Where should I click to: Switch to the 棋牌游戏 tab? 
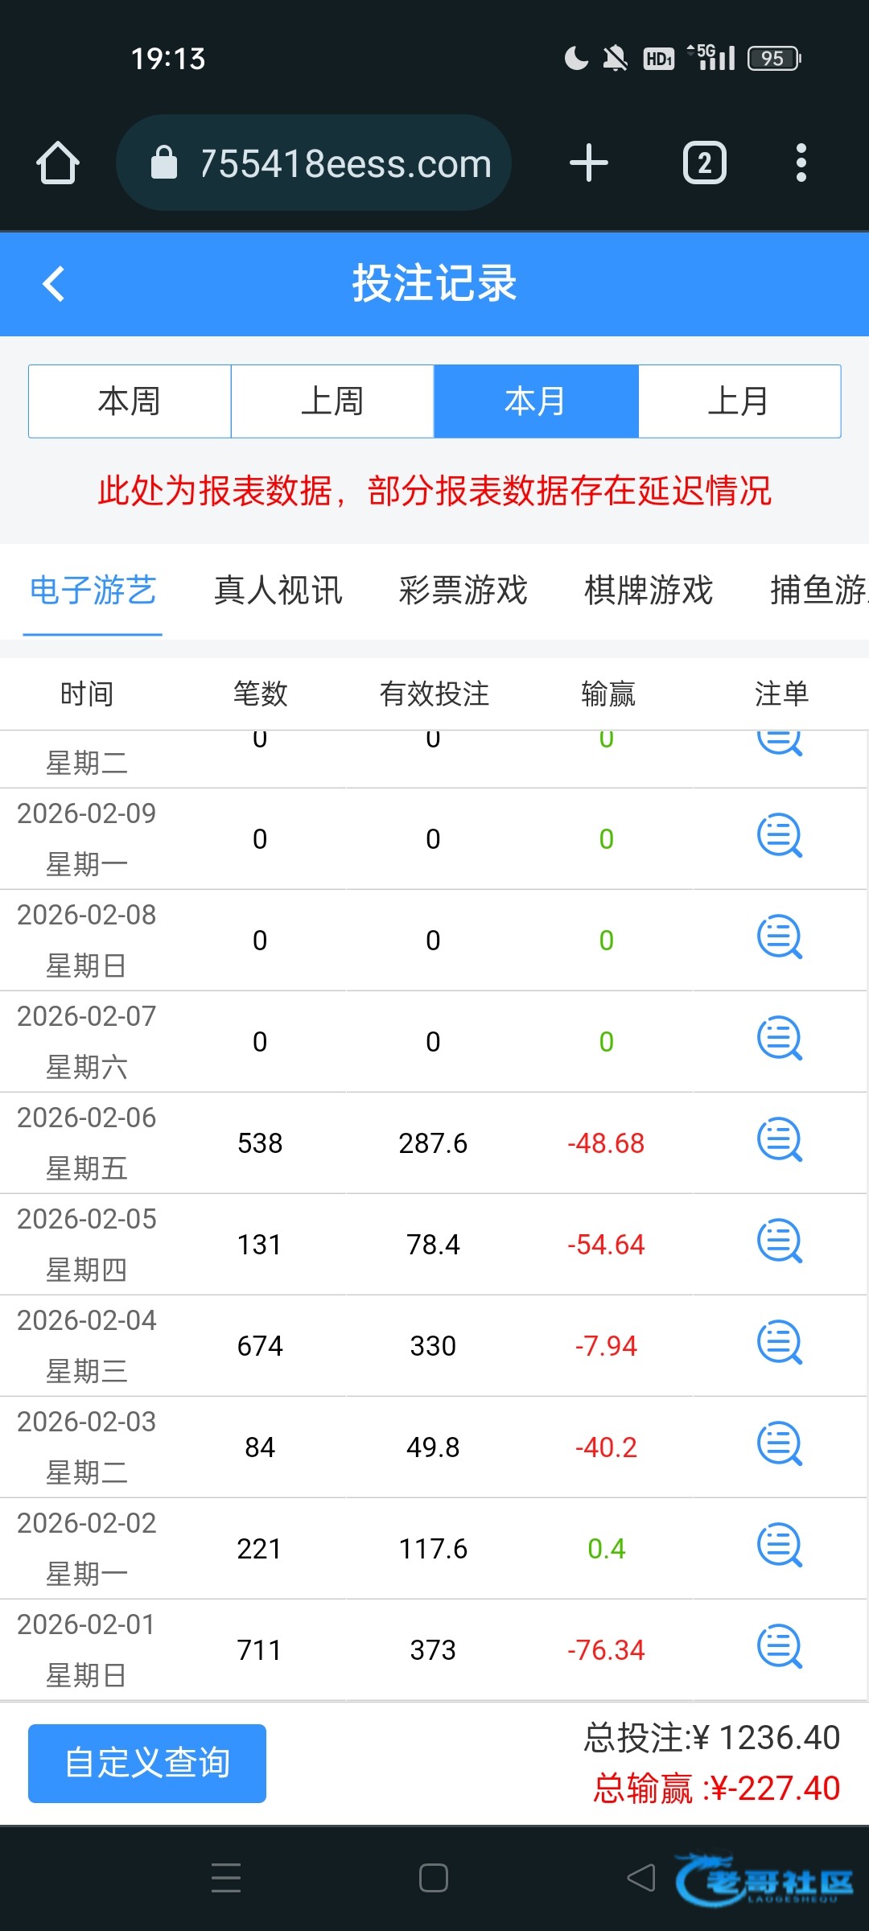[649, 591]
